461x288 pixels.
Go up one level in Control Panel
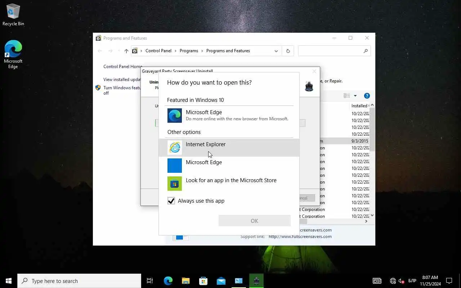point(126,51)
